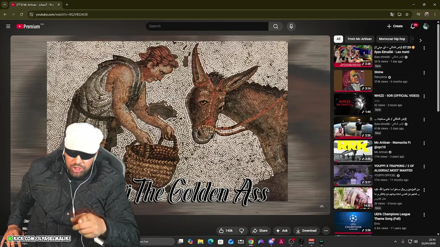Open the WHIZE - 5OR thumbnail
440x247 pixels.
(353, 104)
